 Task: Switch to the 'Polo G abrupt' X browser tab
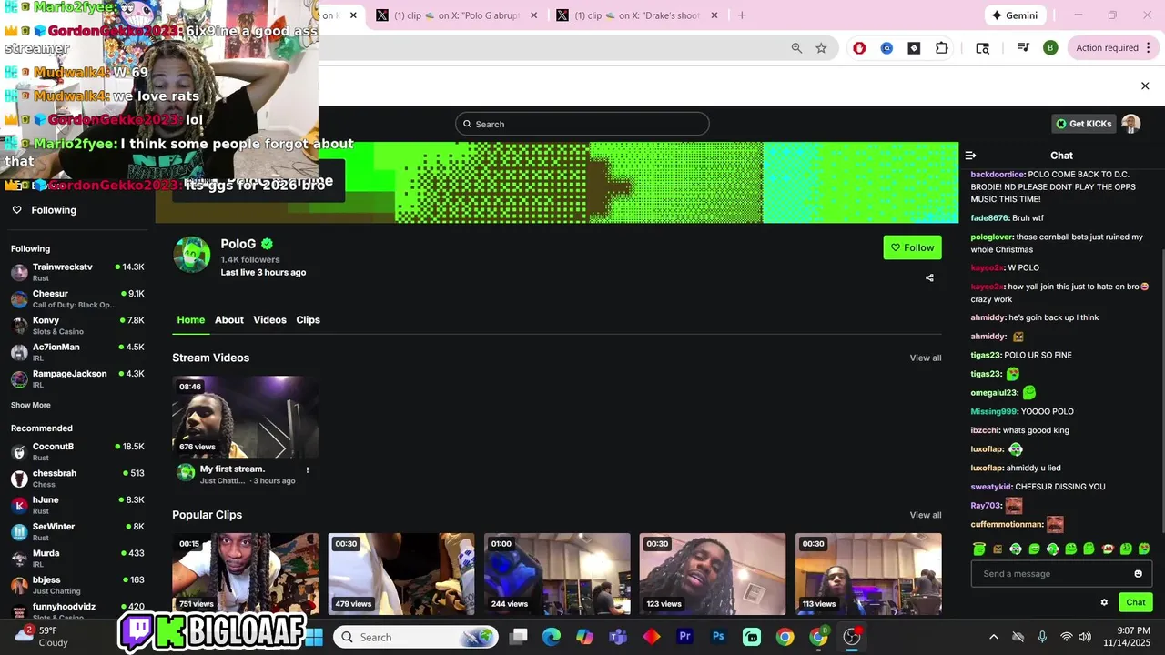point(457,15)
